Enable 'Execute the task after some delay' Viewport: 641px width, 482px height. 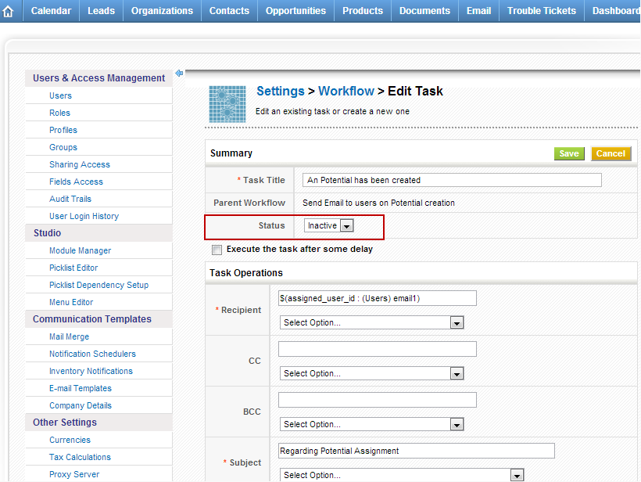[x=217, y=250]
